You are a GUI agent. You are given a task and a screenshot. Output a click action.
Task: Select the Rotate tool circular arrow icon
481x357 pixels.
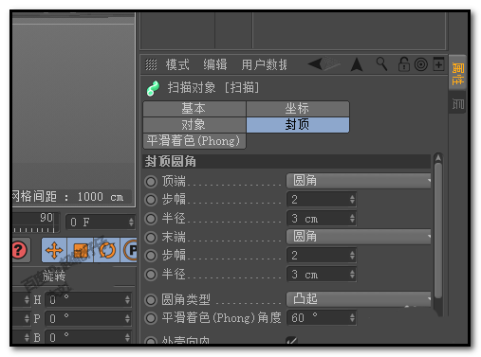[x=107, y=250]
